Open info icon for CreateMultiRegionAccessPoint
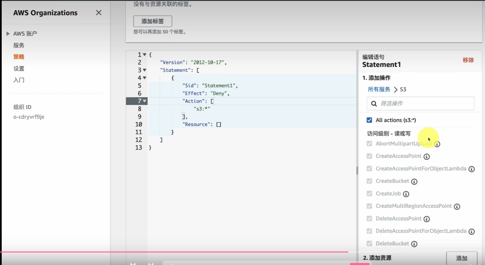485x265 pixels. pyautogui.click(x=457, y=207)
